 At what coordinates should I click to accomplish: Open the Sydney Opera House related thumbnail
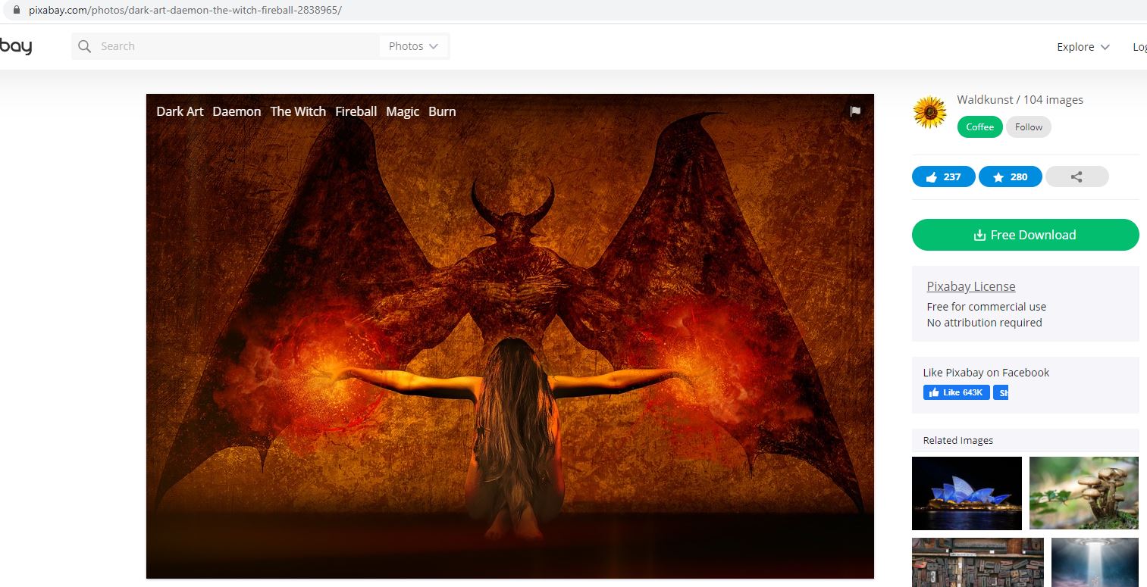click(x=967, y=493)
